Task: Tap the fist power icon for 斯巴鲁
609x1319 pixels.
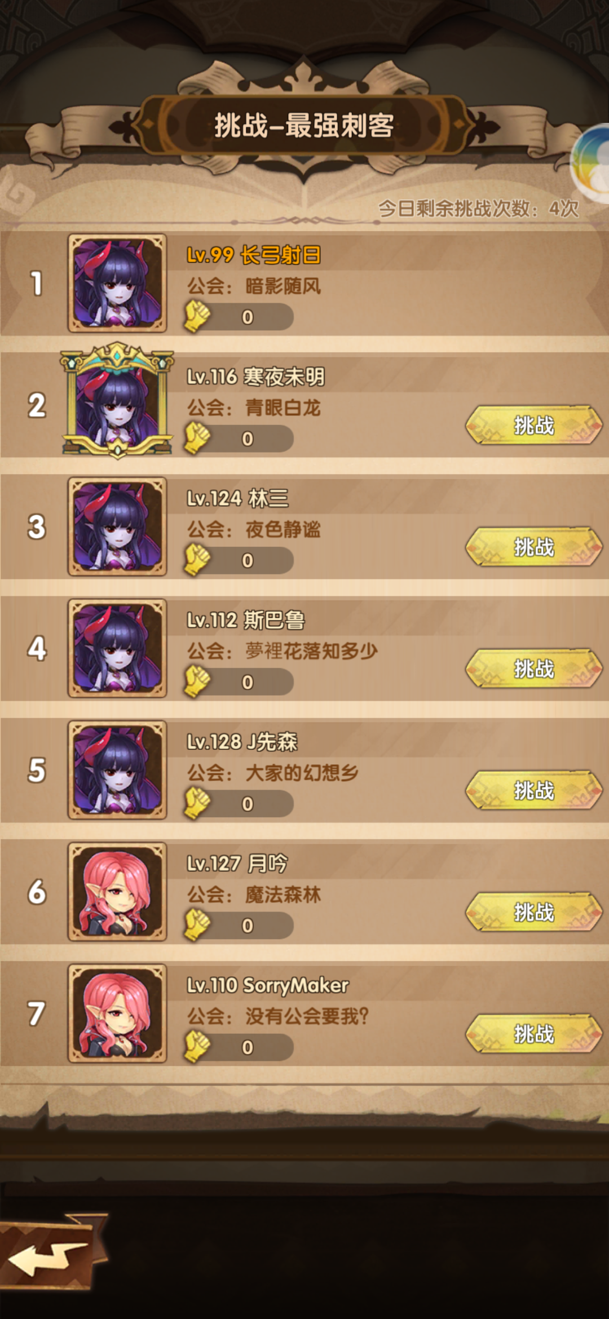Action: (x=197, y=682)
